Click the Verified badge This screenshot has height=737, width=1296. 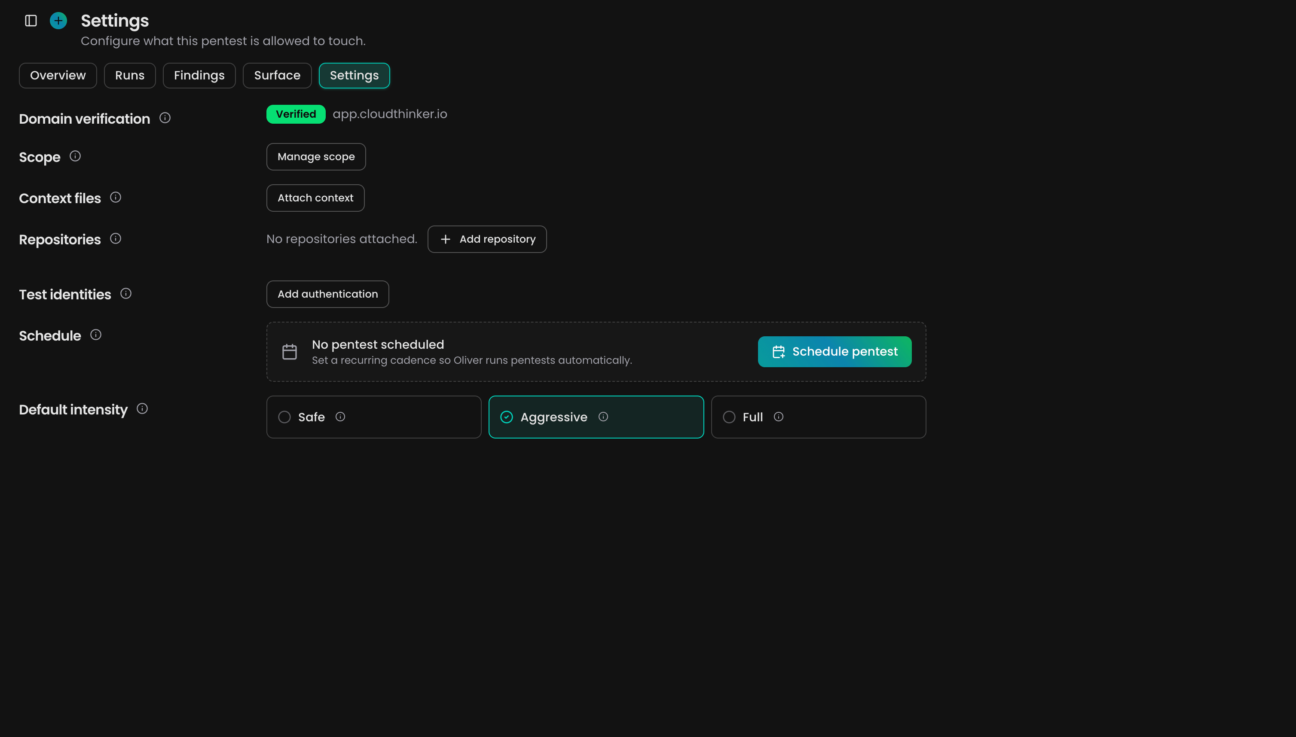tap(296, 114)
